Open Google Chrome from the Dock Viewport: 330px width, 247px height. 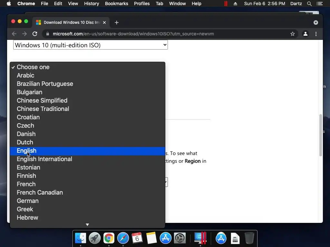click(x=109, y=238)
